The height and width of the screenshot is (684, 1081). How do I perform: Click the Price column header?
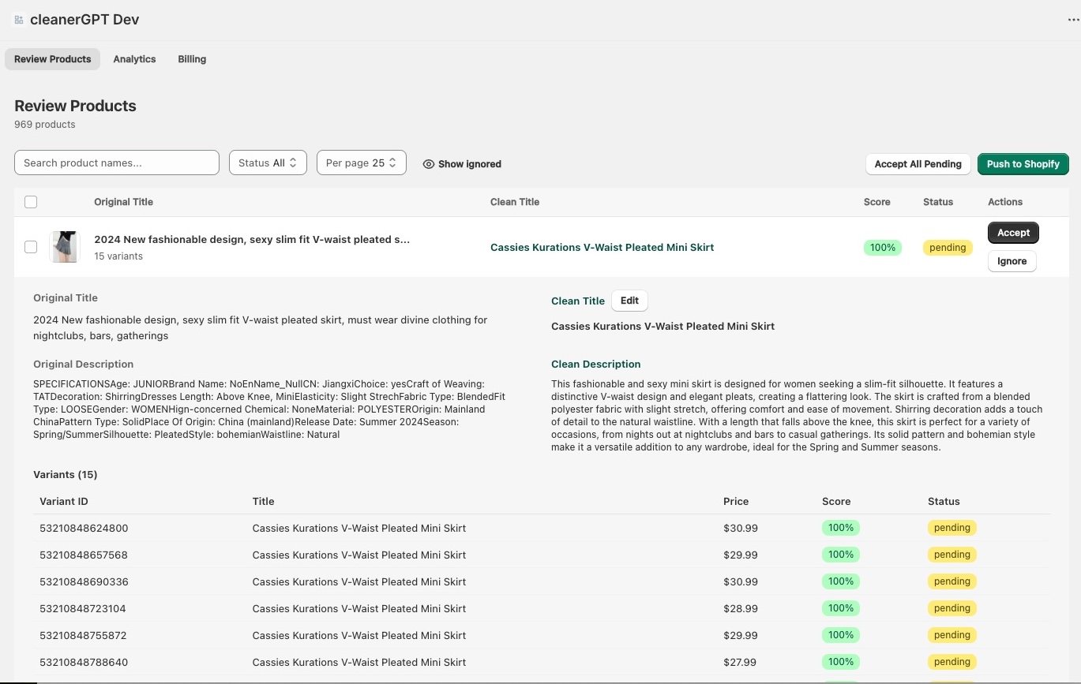[x=736, y=502]
